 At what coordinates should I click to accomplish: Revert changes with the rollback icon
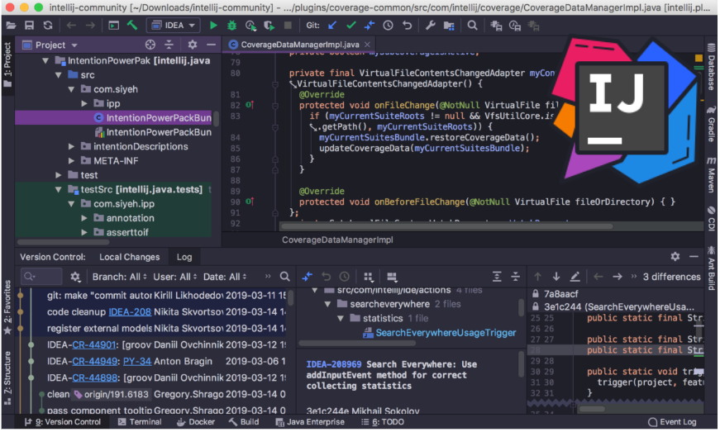pyautogui.click(x=407, y=26)
